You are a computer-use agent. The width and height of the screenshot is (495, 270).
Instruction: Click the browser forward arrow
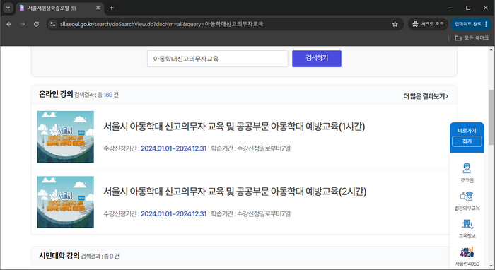coord(23,24)
